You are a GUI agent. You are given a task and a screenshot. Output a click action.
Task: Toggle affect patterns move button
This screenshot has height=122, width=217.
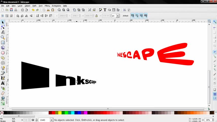(146, 16)
